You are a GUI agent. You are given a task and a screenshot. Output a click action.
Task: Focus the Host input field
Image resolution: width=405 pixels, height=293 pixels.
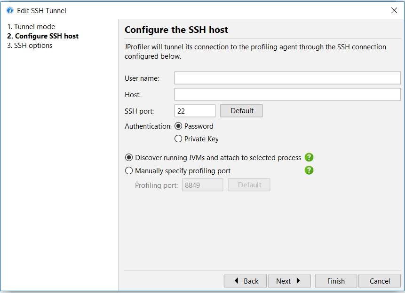coord(287,94)
